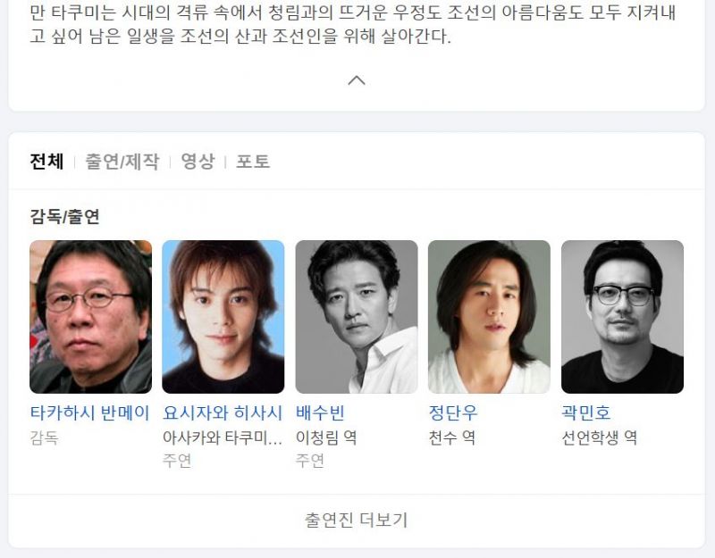Follow the 곽민호 name link
The height and width of the screenshot is (558, 715).
(x=586, y=412)
